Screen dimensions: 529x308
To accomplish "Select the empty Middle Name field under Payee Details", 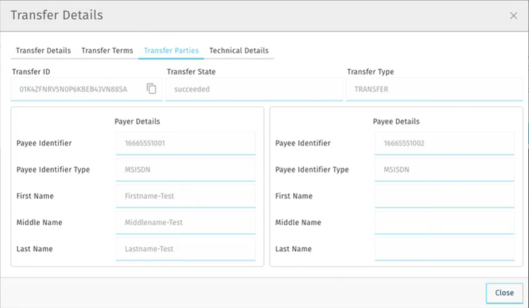I will coord(444,222).
